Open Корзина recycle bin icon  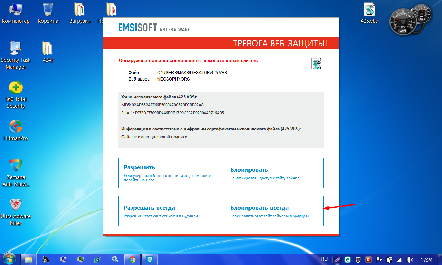click(x=48, y=14)
